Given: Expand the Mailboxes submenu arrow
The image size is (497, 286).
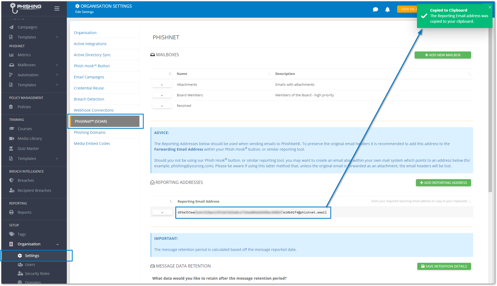Looking at the screenshot, I should (x=57, y=65).
